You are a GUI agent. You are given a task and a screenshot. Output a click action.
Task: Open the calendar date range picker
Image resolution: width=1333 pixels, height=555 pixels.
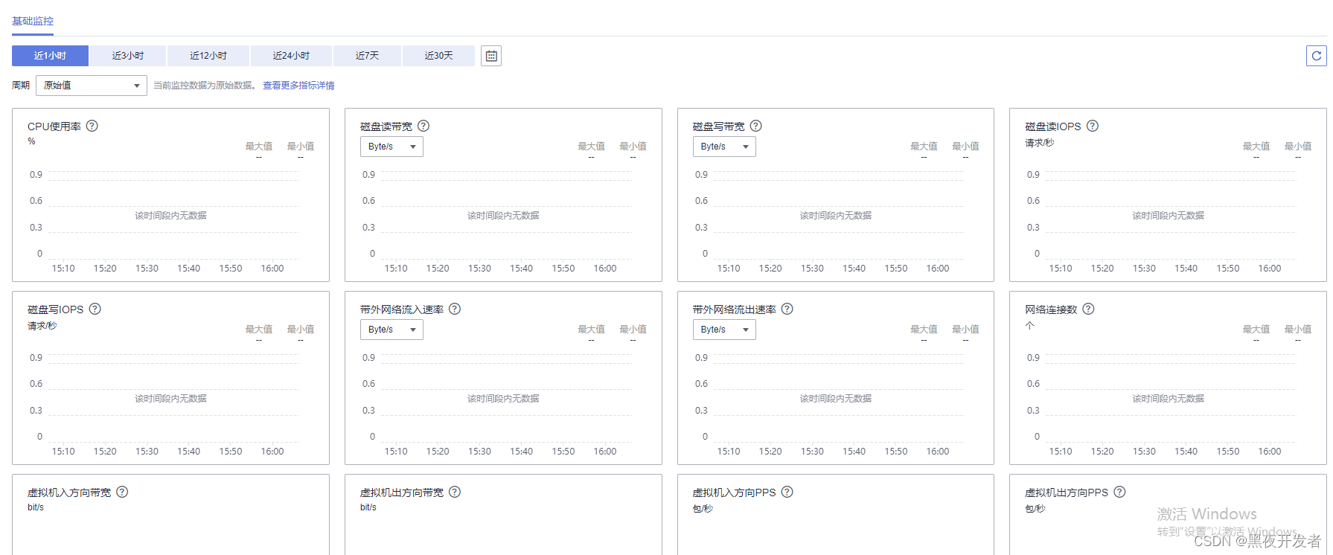pos(491,56)
